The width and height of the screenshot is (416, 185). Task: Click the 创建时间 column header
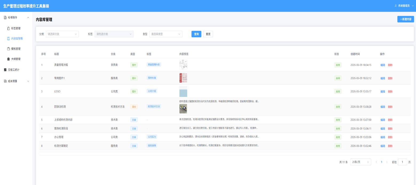tap(355, 54)
